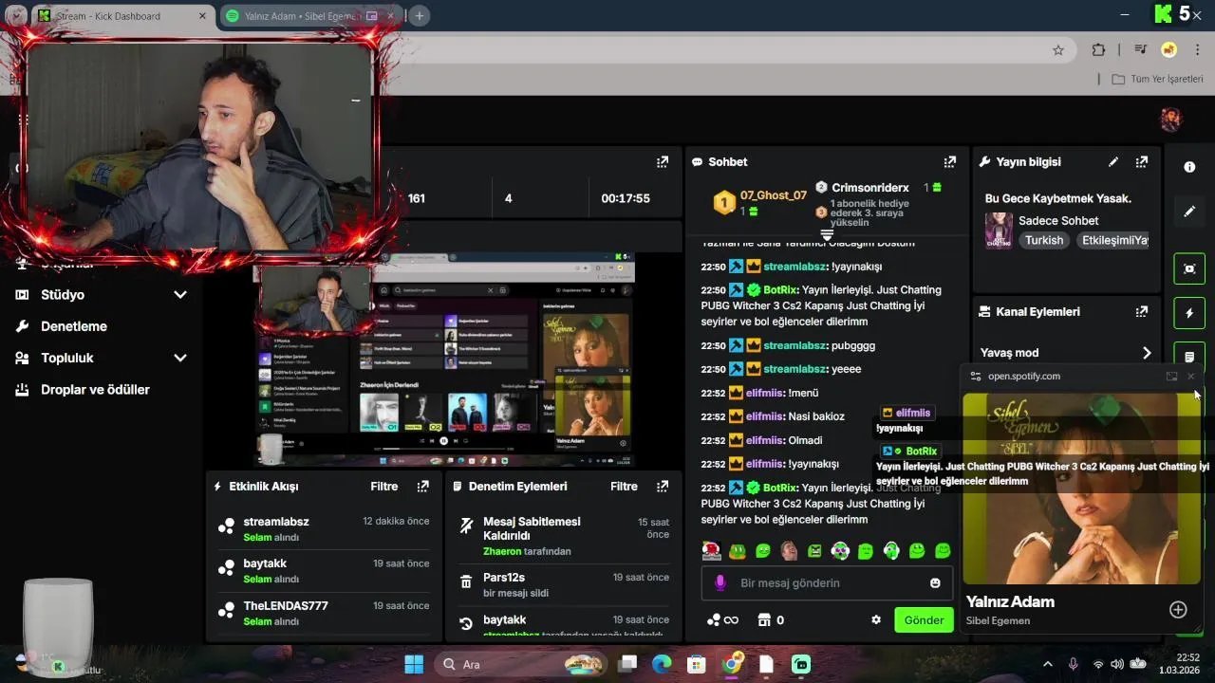Open Sadece Sohbet category thumbnail
1215x683 pixels.
click(x=999, y=230)
